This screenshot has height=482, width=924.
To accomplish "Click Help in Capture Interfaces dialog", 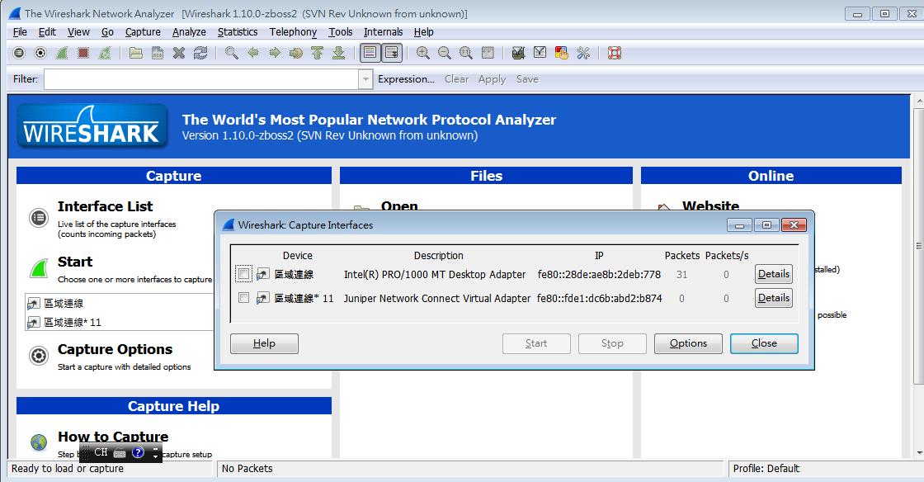I will [264, 343].
